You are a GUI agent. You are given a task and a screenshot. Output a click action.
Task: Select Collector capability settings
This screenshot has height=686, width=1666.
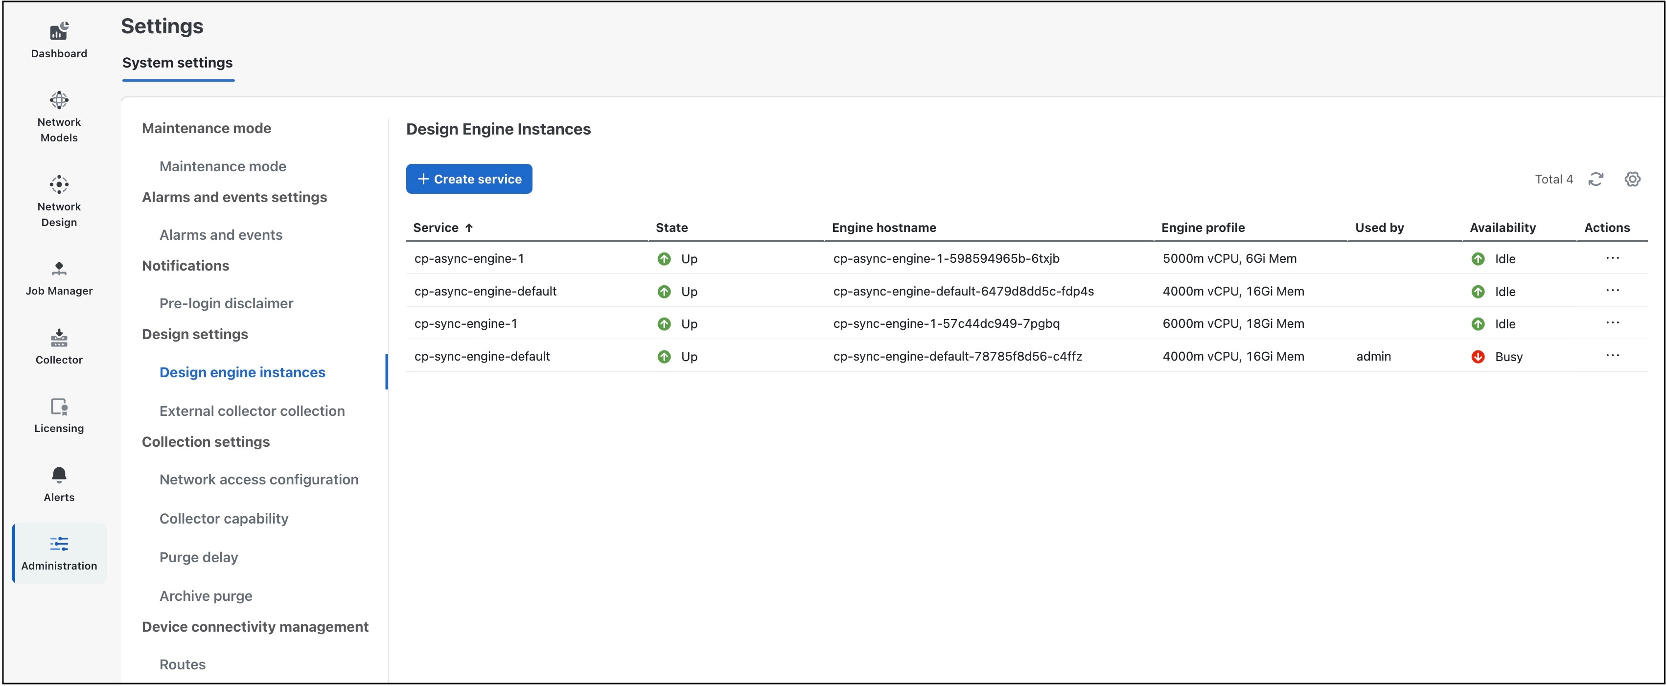coord(224,519)
